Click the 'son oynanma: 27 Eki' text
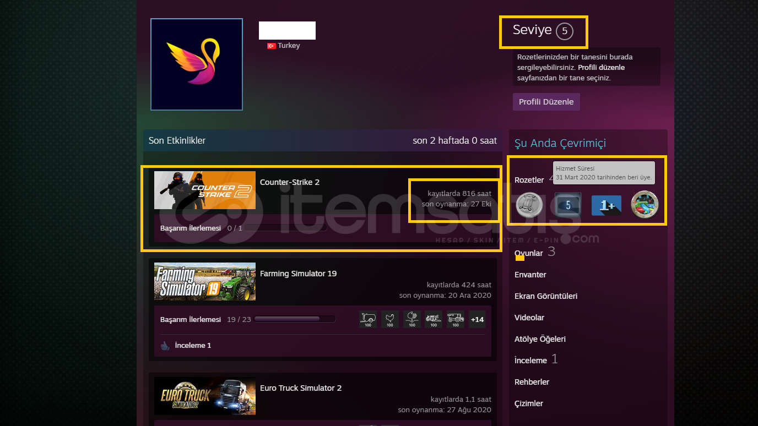This screenshot has height=426, width=758. (457, 204)
